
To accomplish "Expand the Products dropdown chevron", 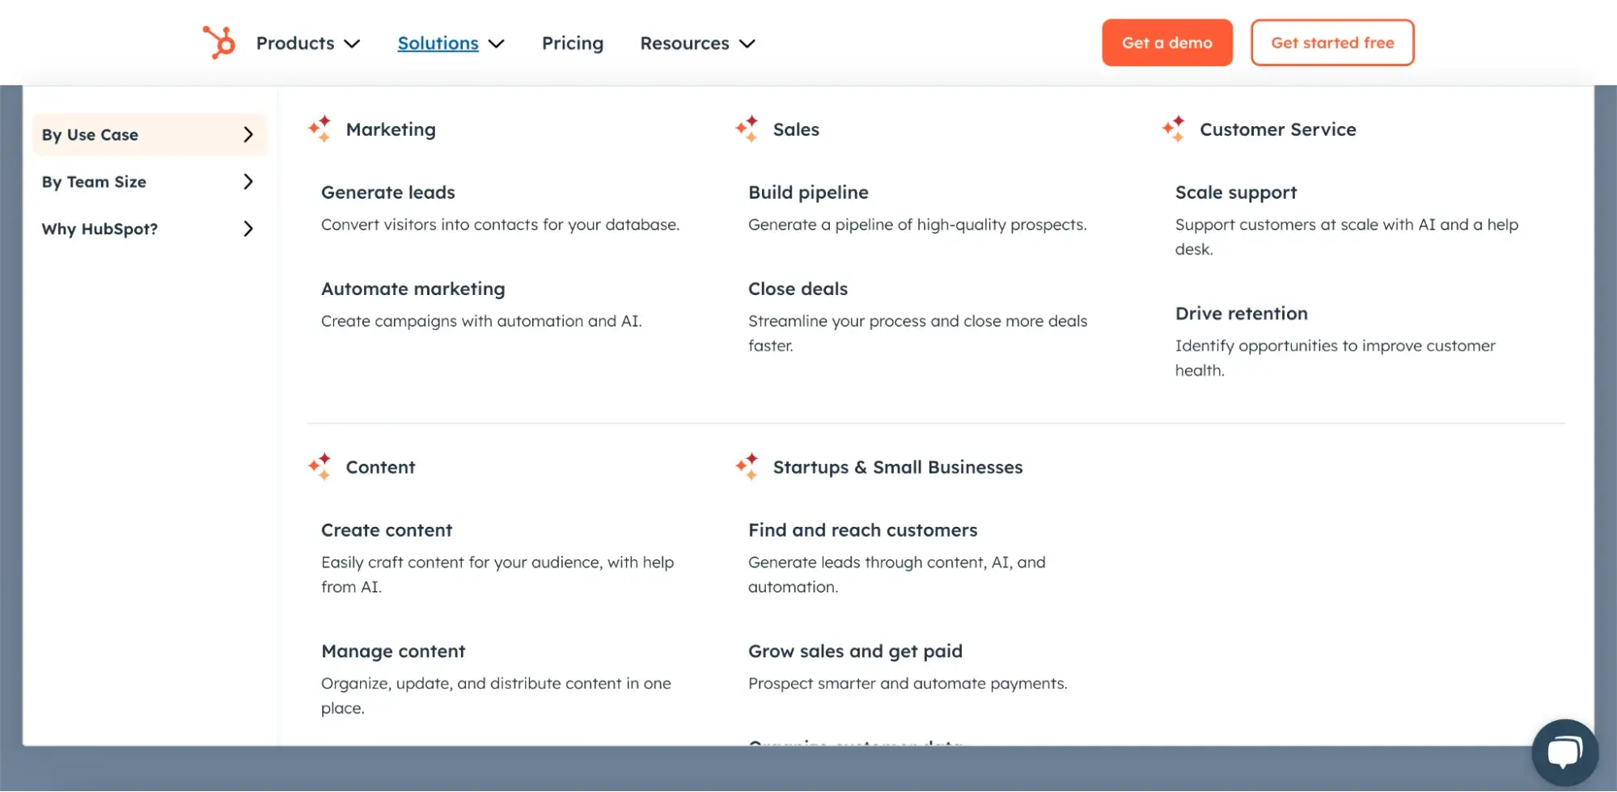I will 352,44.
